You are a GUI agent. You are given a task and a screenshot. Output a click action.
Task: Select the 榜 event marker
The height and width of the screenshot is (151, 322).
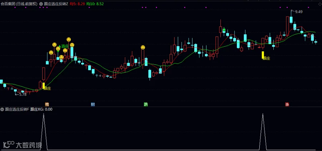click(47, 104)
